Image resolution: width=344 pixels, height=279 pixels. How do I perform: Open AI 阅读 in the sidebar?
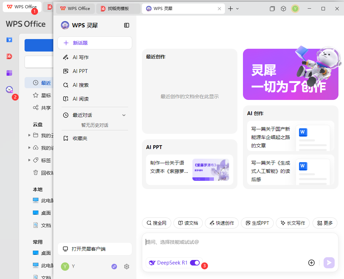pyautogui.click(x=95, y=99)
